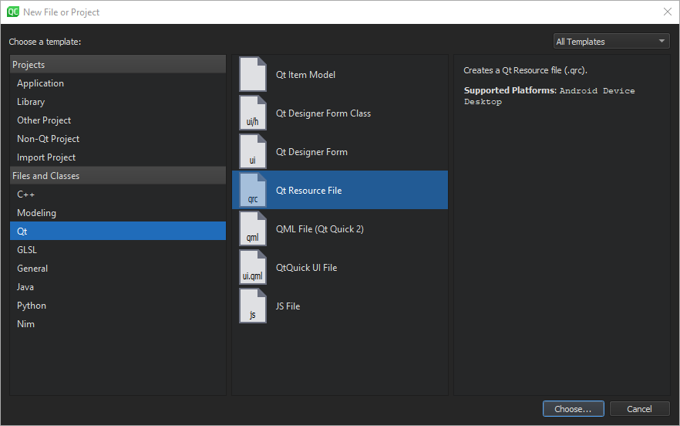Select Non-Qt Project category
Viewport: 680px width, 426px height.
(118, 138)
